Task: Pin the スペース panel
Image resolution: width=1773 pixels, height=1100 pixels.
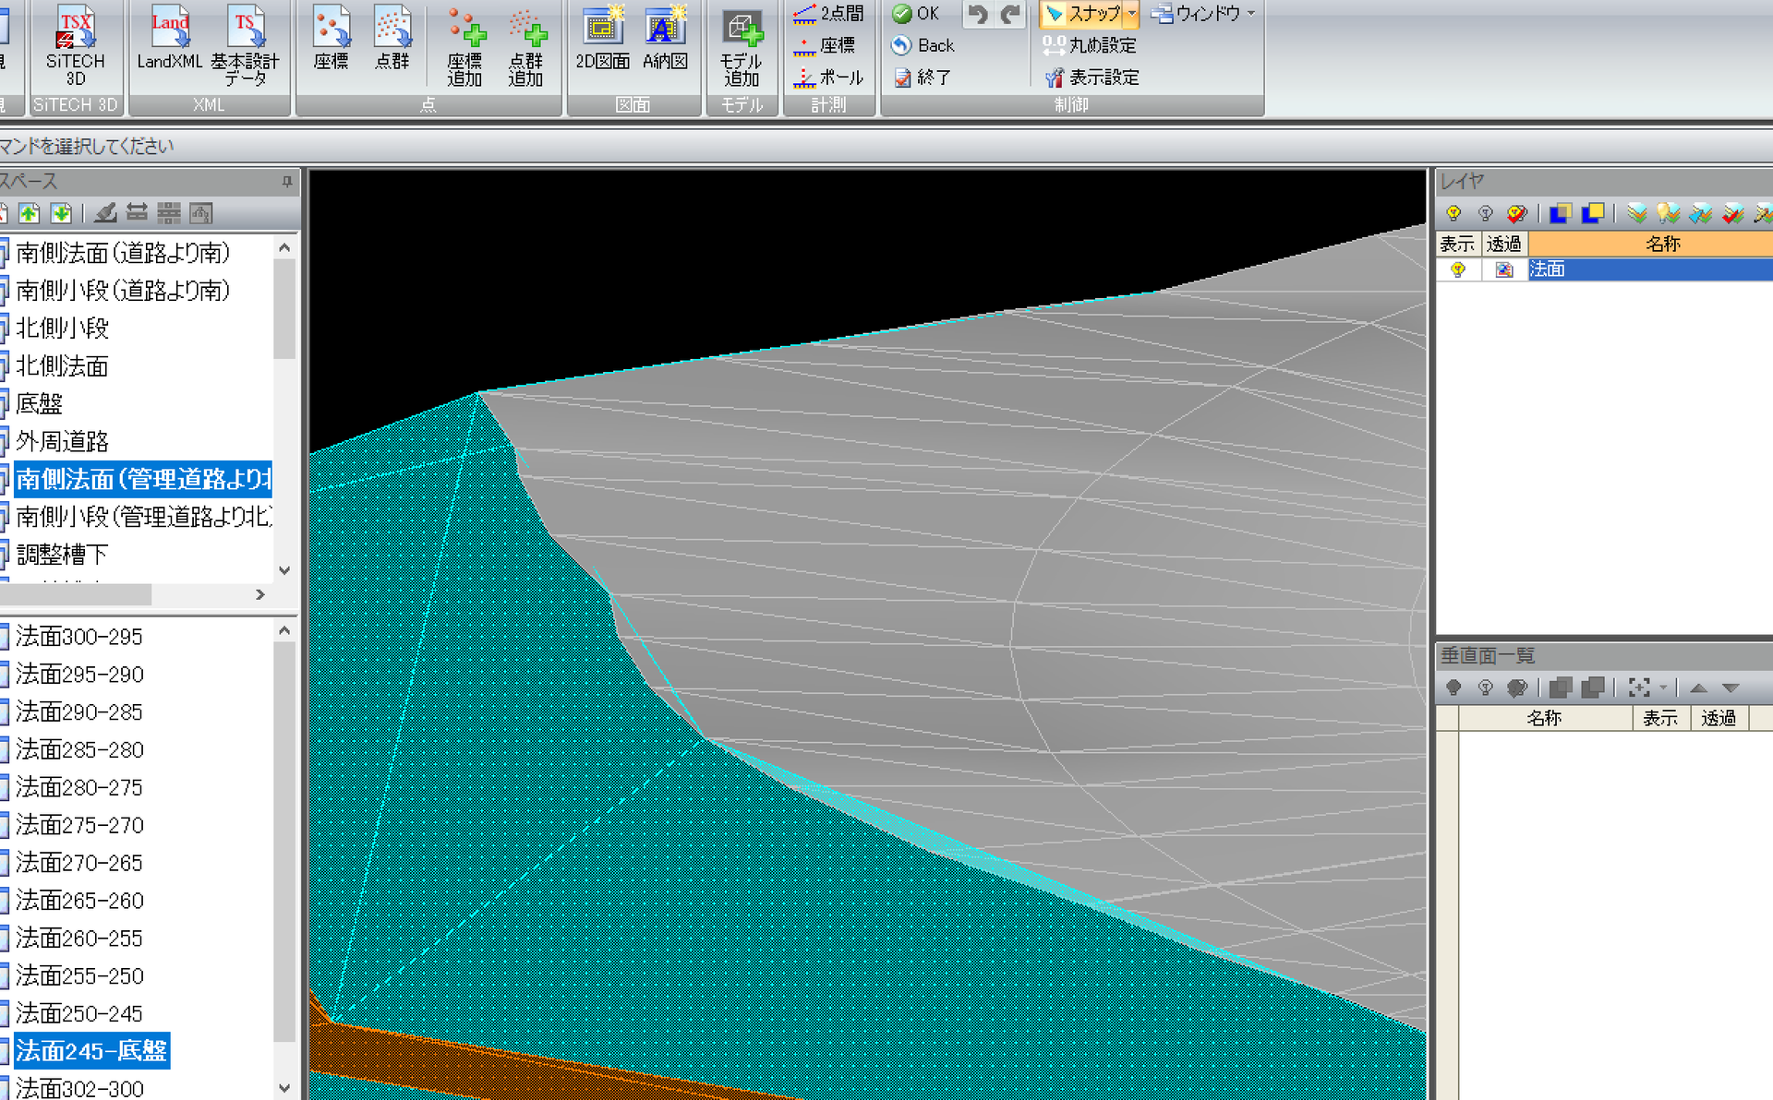Action: point(287,182)
